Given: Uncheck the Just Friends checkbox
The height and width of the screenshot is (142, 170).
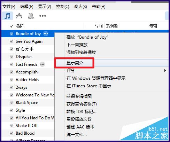Looking at the screenshot, I should tap(11, 64).
